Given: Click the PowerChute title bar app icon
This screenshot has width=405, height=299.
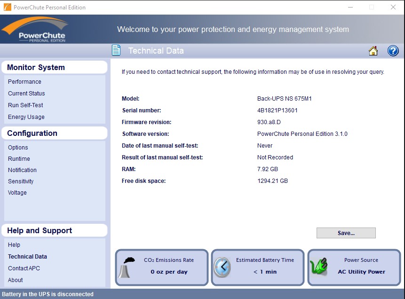Looking at the screenshot, I should click(x=7, y=7).
